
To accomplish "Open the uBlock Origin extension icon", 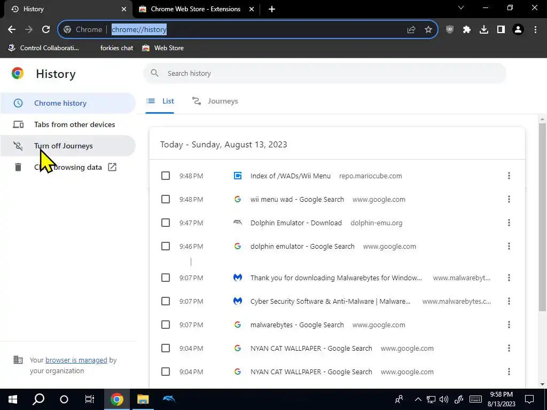I will tap(450, 30).
